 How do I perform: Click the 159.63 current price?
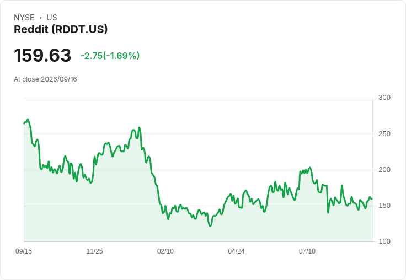[42, 55]
